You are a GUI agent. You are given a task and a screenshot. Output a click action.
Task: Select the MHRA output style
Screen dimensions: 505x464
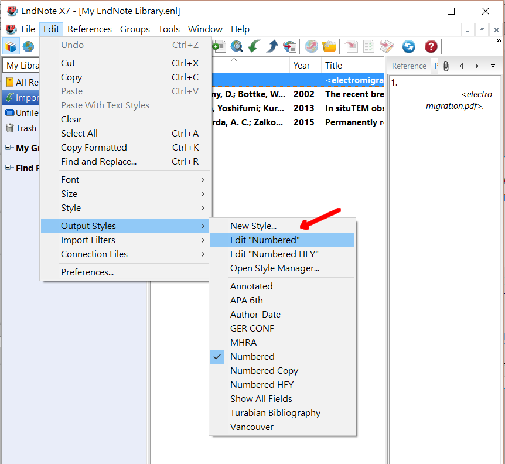(282, 343)
